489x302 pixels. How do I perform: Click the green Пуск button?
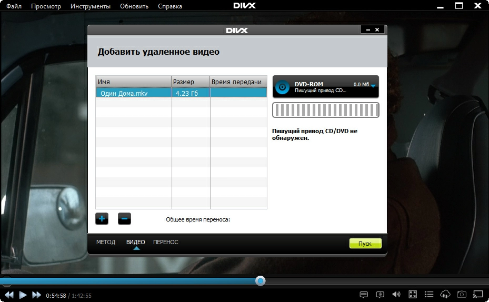click(365, 244)
